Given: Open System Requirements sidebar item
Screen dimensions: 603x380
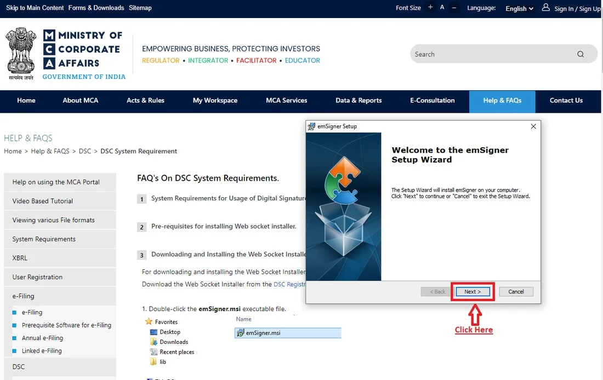Looking at the screenshot, I should click(x=60, y=239).
